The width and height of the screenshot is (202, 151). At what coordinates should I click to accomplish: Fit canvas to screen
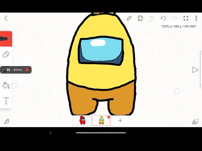186,18
